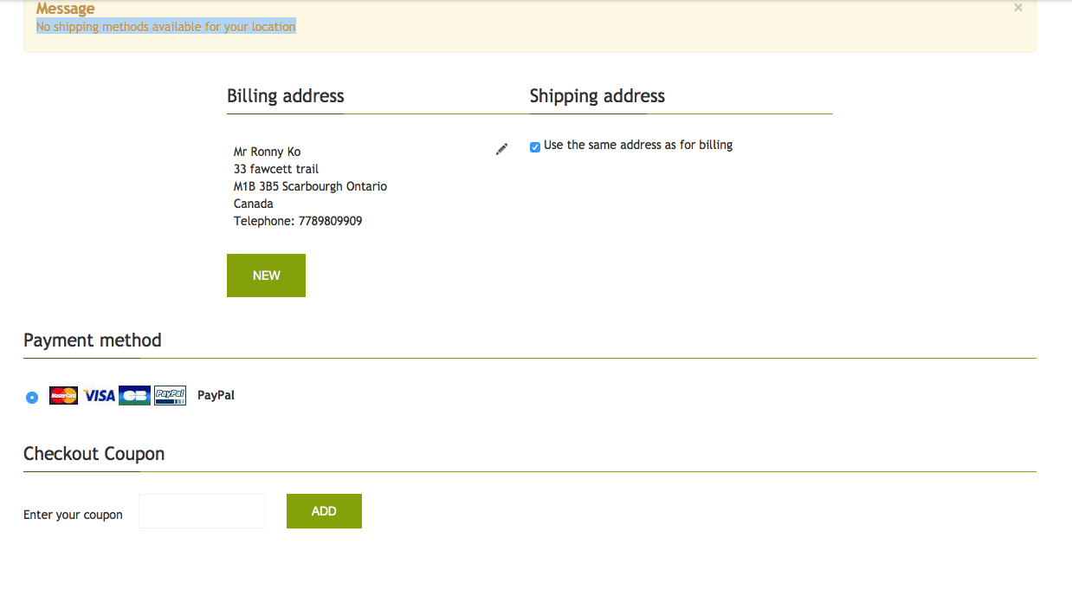
Task: Click the MasterCard logo icon
Action: [x=64, y=396]
